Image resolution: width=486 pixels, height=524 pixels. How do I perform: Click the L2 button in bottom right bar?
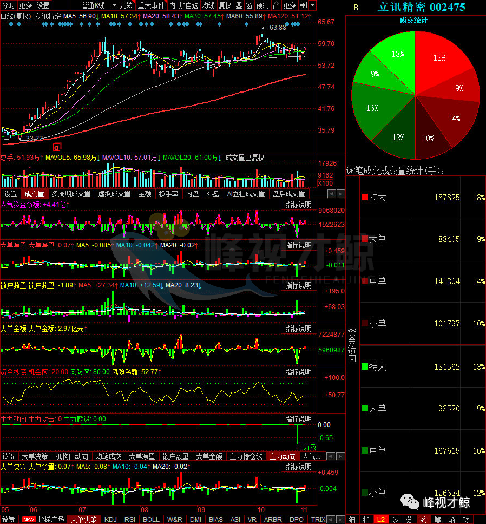[381, 519]
